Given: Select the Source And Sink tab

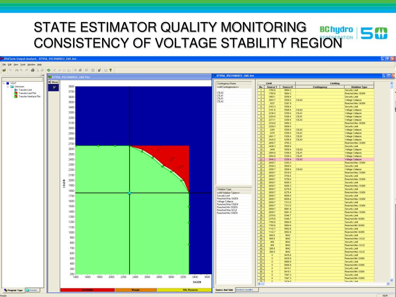Looking at the screenshot, I should tap(224, 290).
